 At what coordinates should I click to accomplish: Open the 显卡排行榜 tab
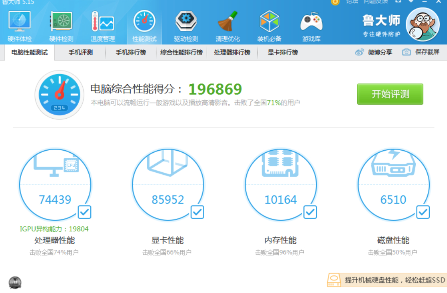coord(283,53)
